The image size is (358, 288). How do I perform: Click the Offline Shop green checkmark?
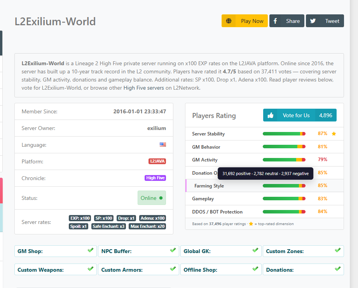pos(255,269)
